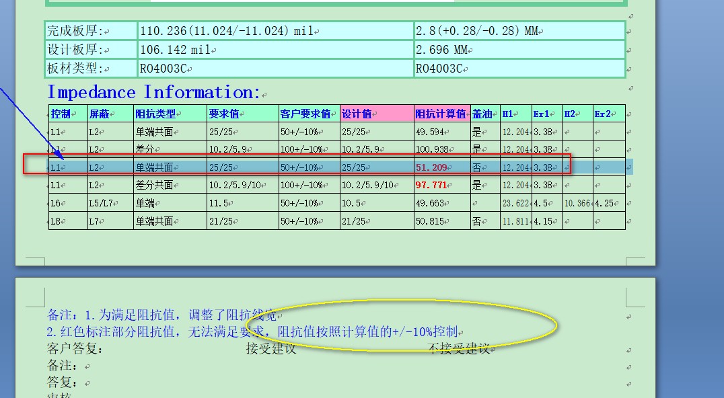Click the 接受建议 reply option text
The width and height of the screenshot is (724, 398).
click(x=271, y=349)
